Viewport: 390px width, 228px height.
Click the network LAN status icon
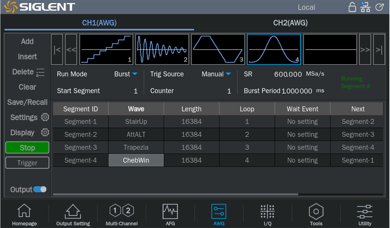[365, 7]
